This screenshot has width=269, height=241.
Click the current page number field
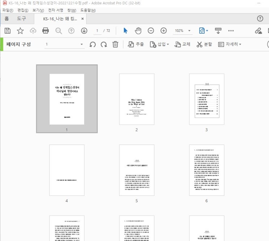[97, 31]
